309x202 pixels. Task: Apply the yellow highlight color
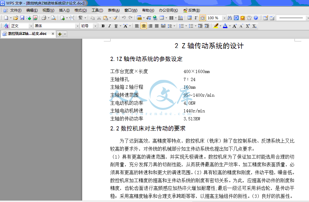tap(216, 26)
